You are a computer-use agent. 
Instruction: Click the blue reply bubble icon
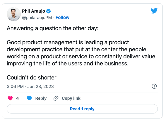coord(29,98)
